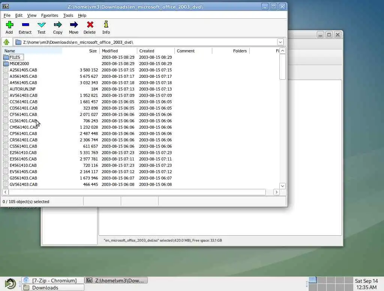This screenshot has width=384, height=291.
Task: Open the Edit menu
Action: pos(19,15)
